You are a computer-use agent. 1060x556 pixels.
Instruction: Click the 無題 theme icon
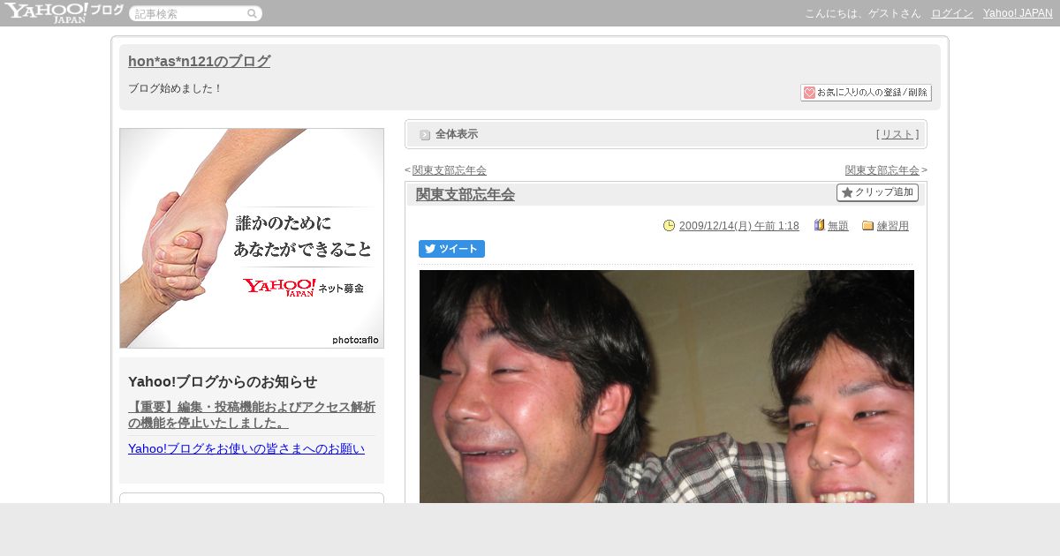[819, 225]
